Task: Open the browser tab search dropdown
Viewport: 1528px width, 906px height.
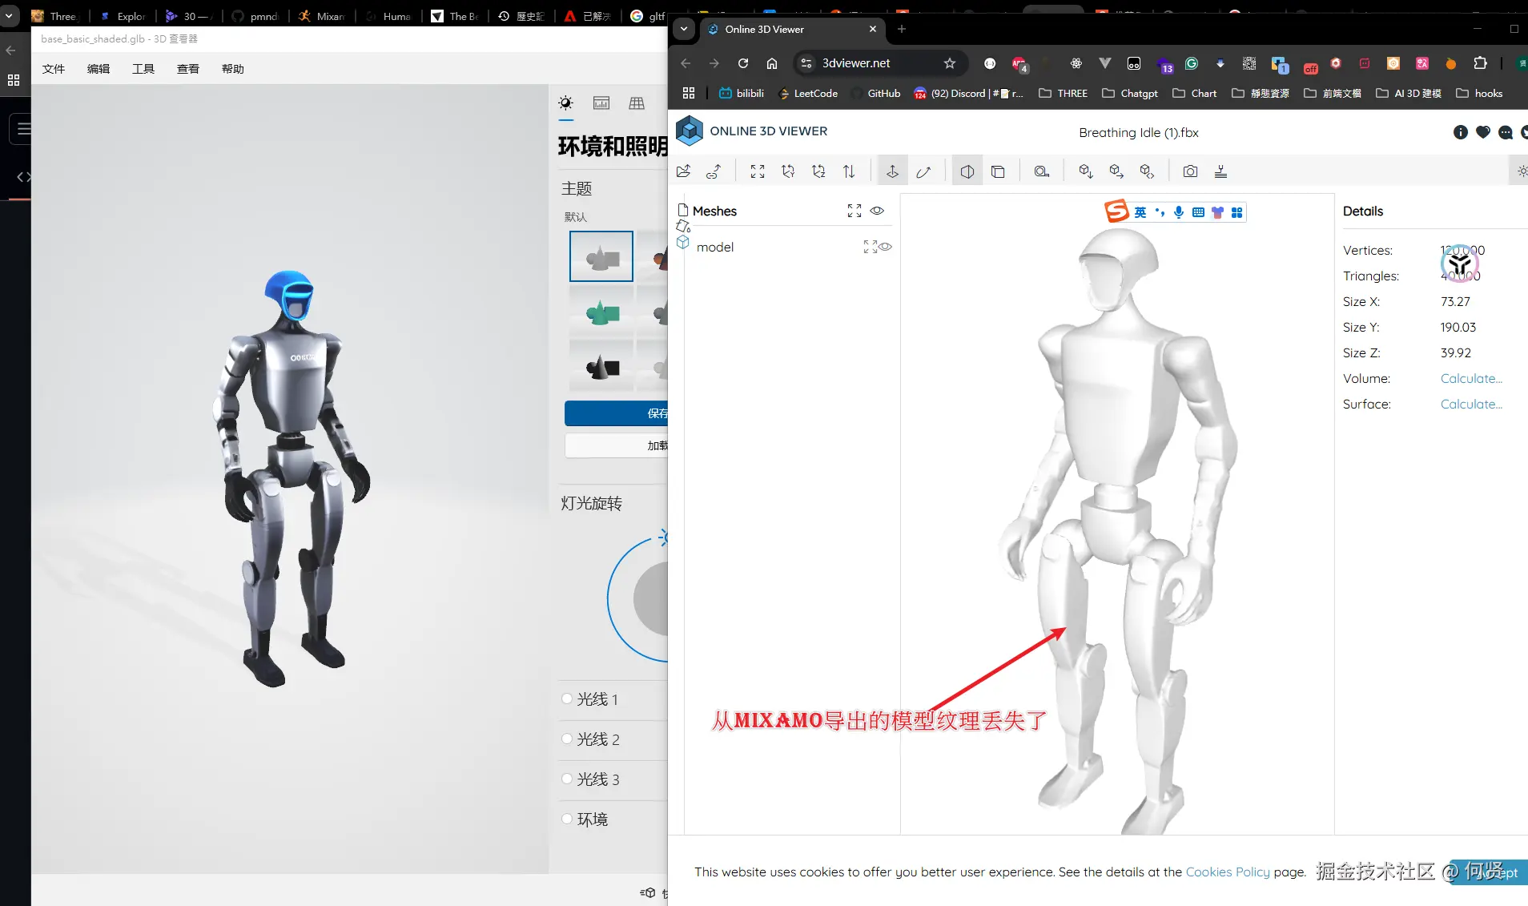Action: pyautogui.click(x=685, y=29)
